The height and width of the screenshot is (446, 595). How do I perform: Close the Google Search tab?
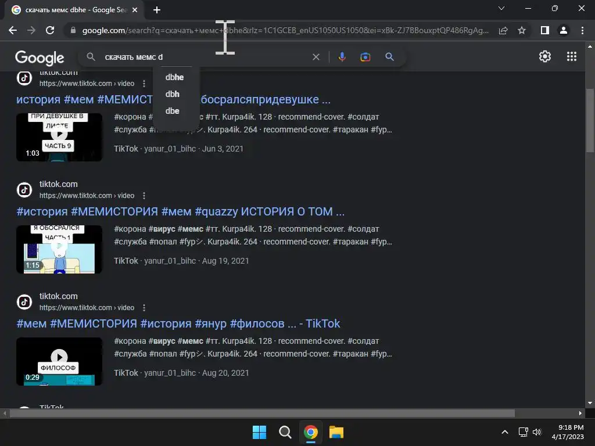tap(135, 10)
